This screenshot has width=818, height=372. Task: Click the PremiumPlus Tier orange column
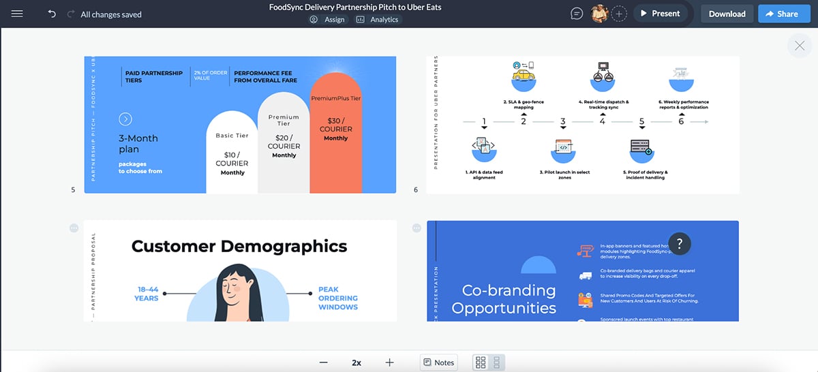336,131
